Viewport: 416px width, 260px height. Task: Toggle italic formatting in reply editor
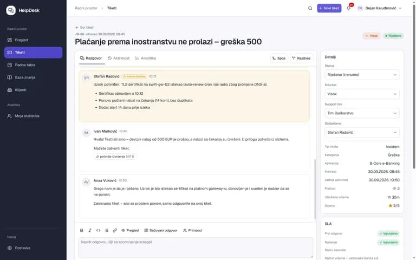[90, 230]
